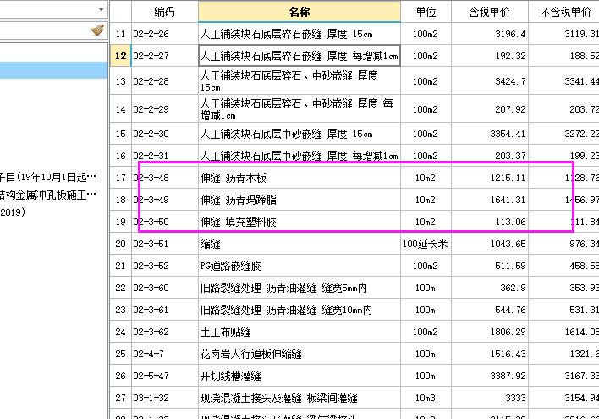Click the 不含税单价 column header

(x=563, y=12)
